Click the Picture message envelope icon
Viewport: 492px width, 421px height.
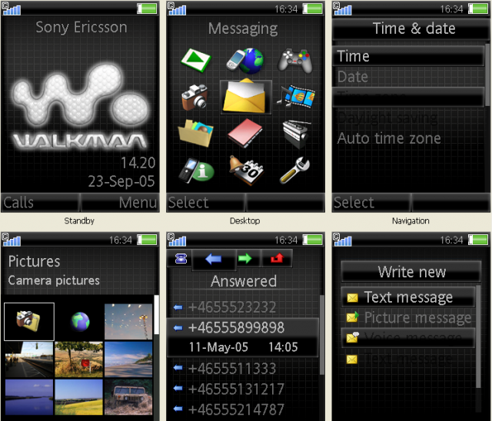pos(353,317)
